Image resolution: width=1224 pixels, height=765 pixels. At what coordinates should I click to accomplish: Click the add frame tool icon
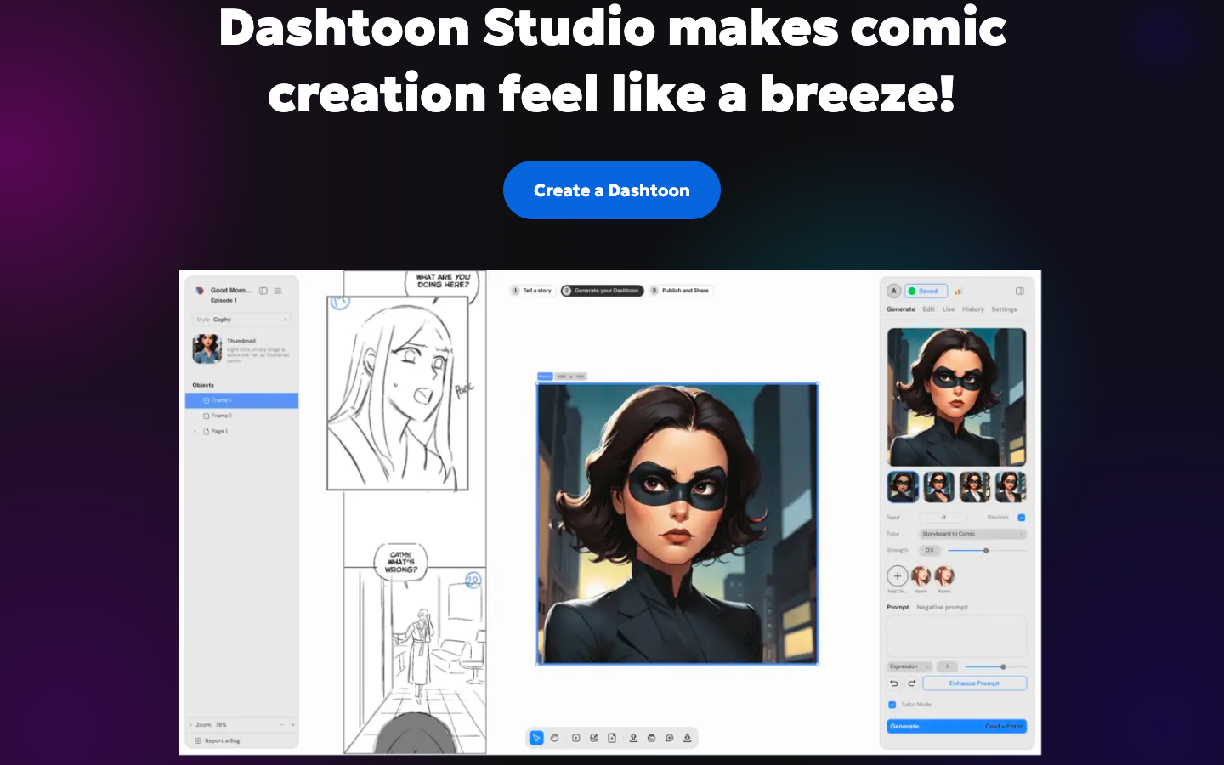point(575,738)
